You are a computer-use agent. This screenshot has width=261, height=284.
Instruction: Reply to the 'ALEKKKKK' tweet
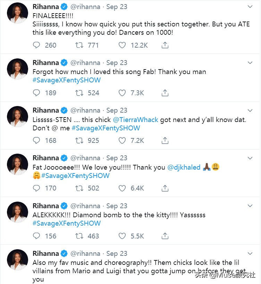(37, 236)
